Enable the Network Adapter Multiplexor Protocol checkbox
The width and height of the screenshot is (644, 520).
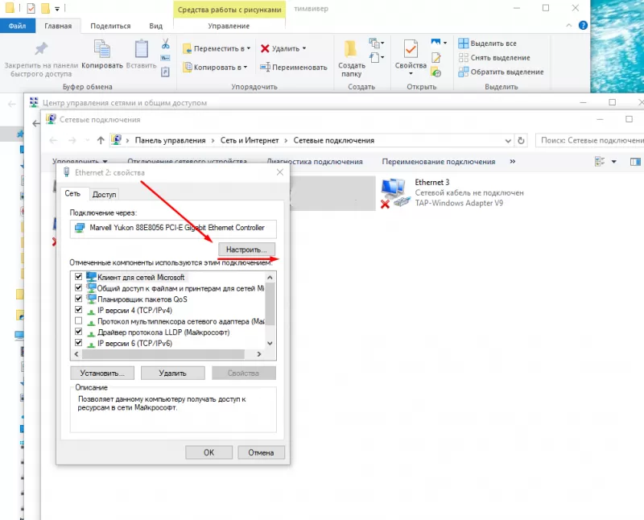pos(78,321)
